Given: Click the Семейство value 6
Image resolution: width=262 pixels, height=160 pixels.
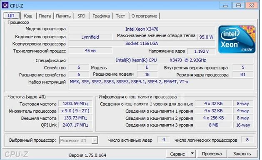Looking at the screenshot, I should tap(79, 67).
